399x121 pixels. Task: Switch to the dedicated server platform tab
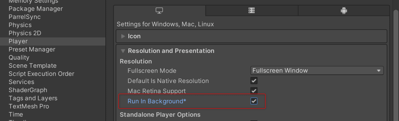pos(252,11)
